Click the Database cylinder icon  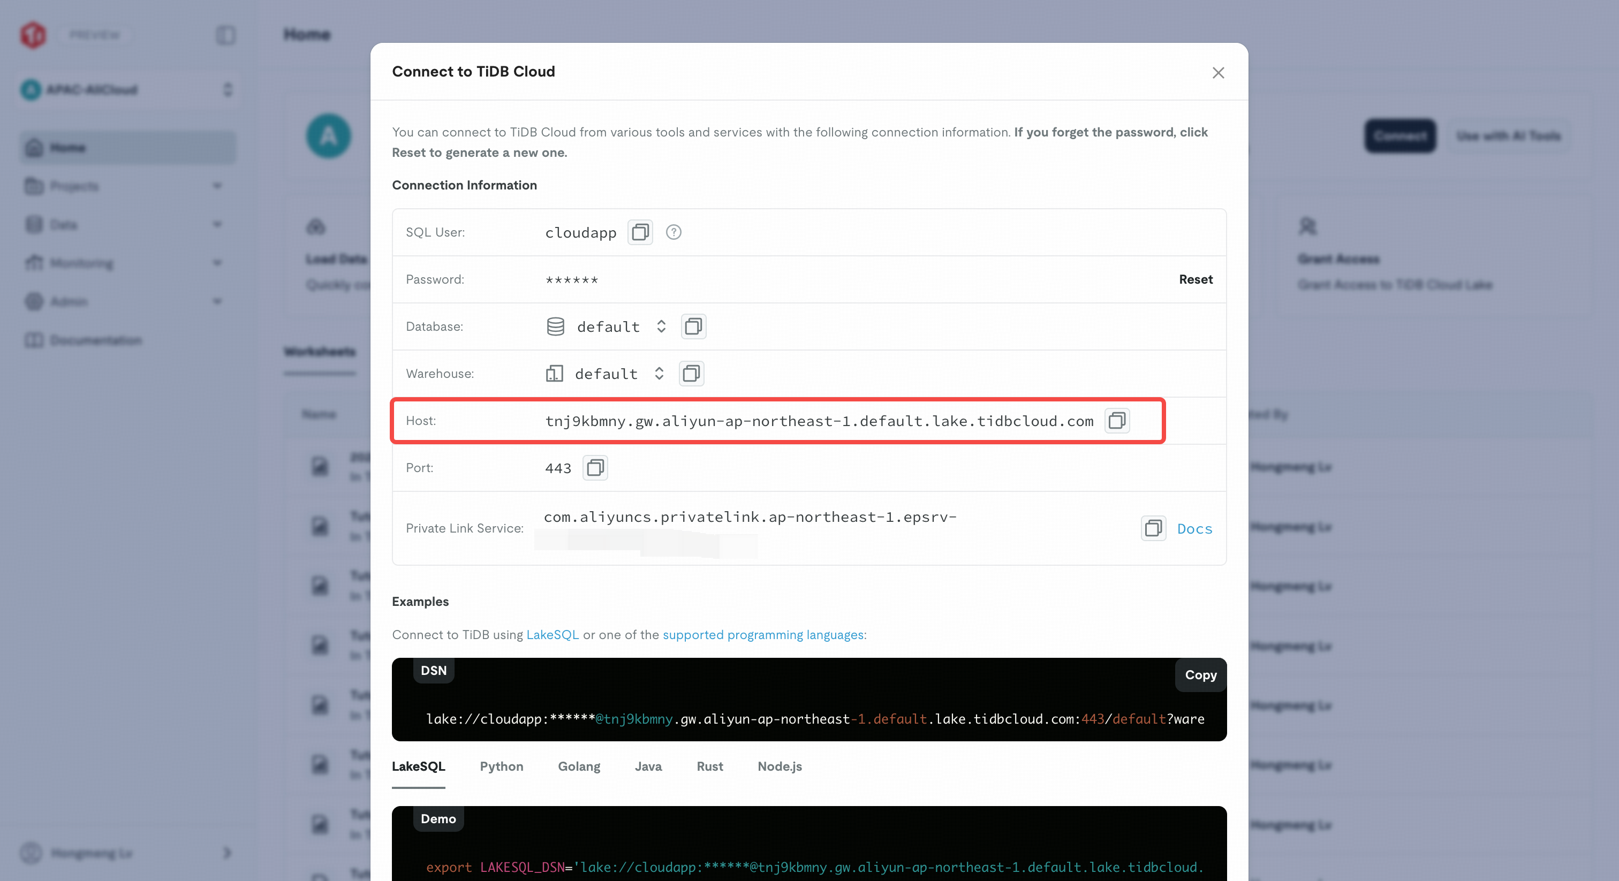(x=555, y=326)
